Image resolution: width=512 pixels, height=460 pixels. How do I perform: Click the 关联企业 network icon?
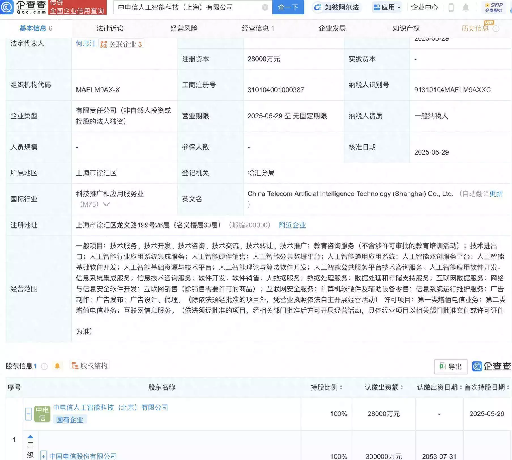point(104,44)
